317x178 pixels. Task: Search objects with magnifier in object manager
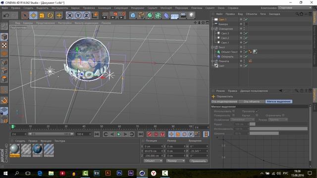(297, 14)
